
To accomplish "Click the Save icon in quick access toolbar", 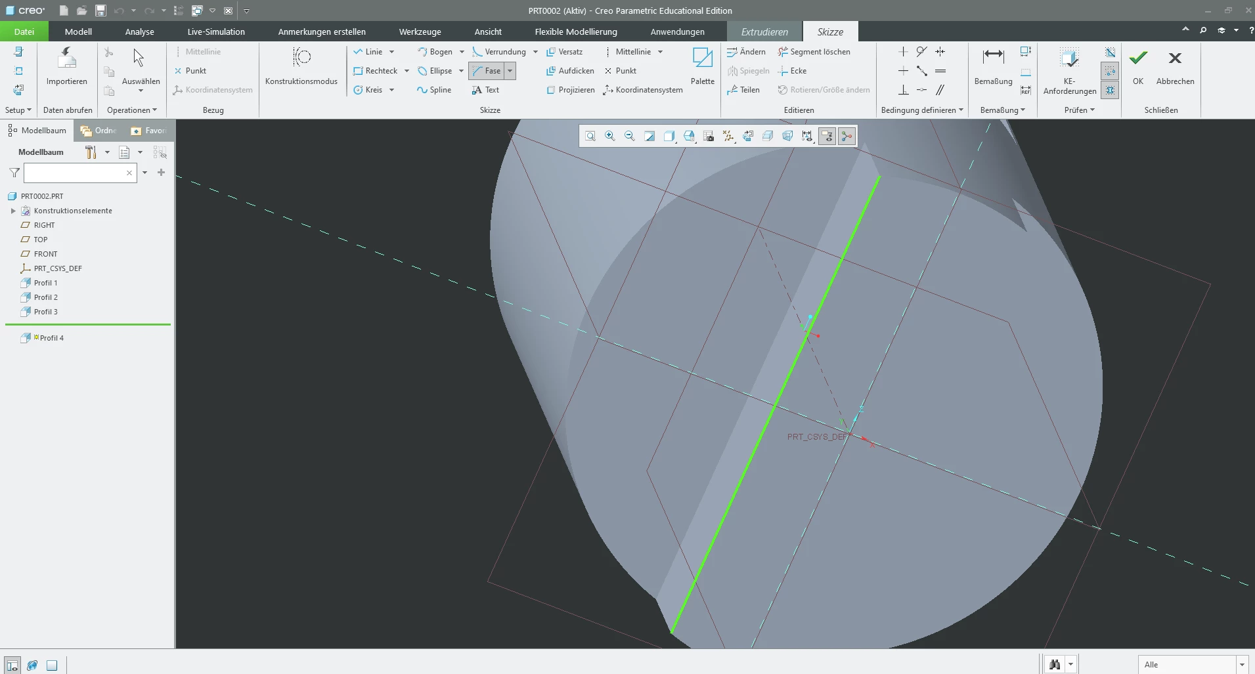I will 100,11.
